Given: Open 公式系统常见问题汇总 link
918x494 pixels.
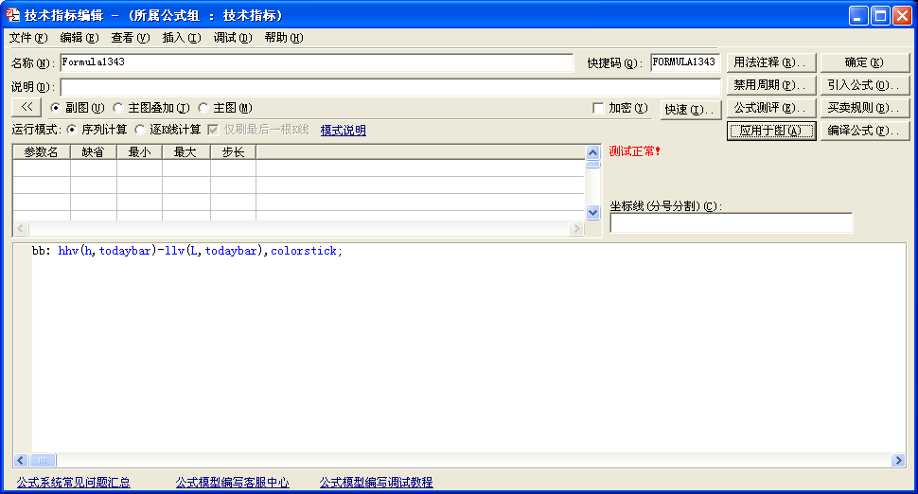Looking at the screenshot, I should (74, 483).
